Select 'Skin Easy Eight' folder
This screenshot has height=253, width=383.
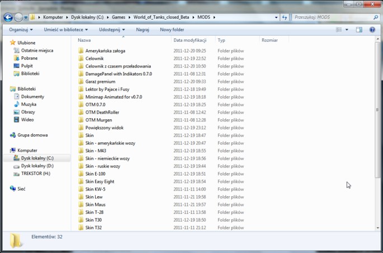point(100,182)
